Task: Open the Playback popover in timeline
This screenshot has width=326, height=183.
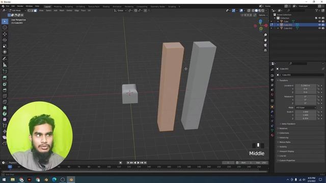Action: coord(13,163)
